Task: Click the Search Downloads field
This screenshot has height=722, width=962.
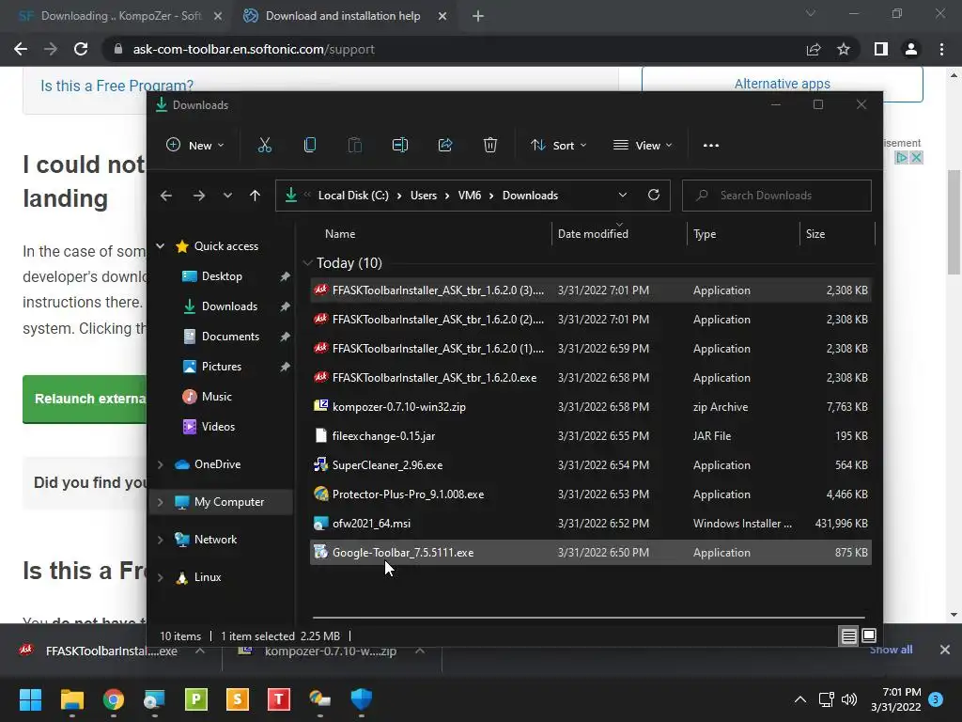Action: (777, 196)
